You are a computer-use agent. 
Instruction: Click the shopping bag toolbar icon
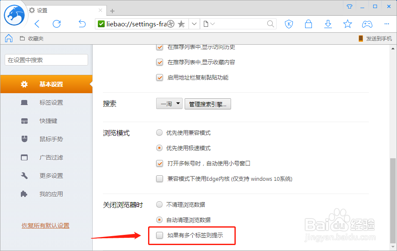308,24
